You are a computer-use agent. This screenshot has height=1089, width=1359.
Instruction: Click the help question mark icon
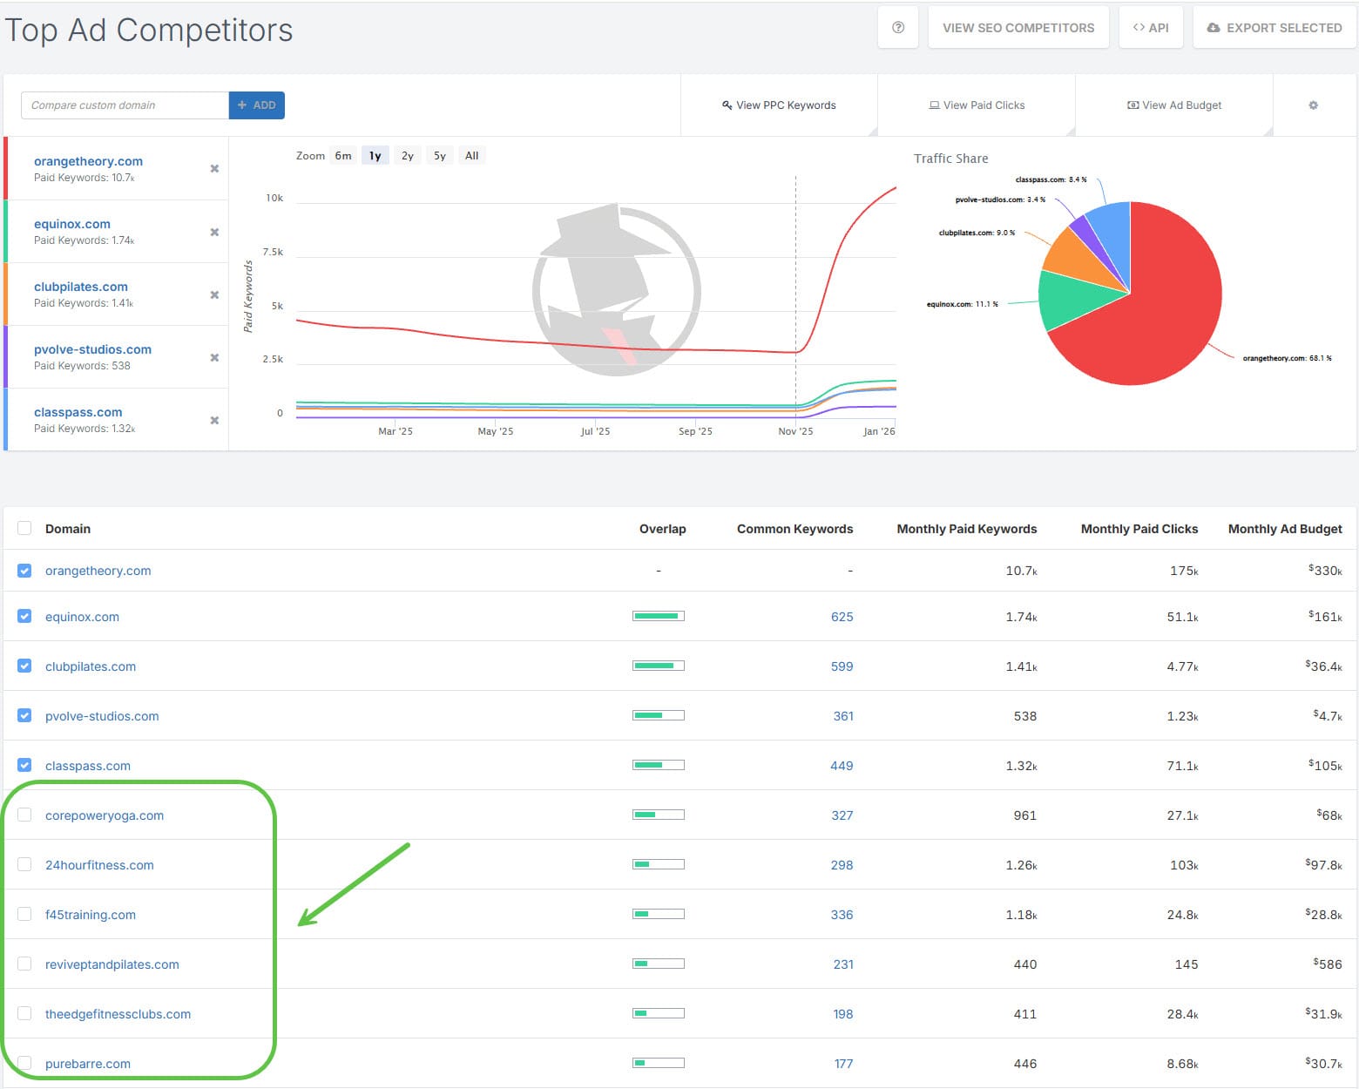pyautogui.click(x=898, y=28)
